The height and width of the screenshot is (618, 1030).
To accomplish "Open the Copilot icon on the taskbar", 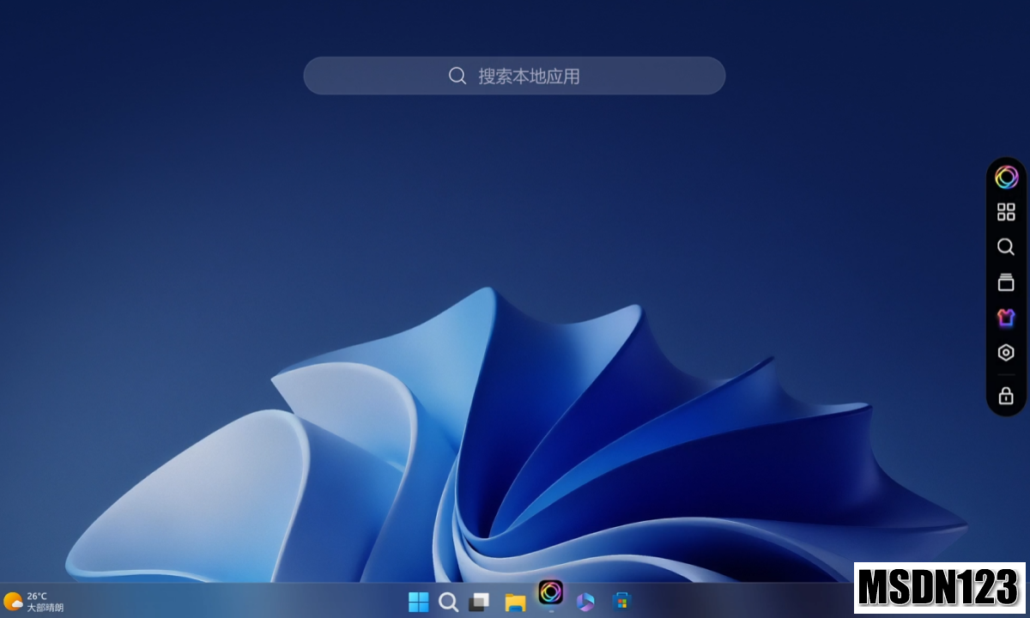I will coord(585,602).
